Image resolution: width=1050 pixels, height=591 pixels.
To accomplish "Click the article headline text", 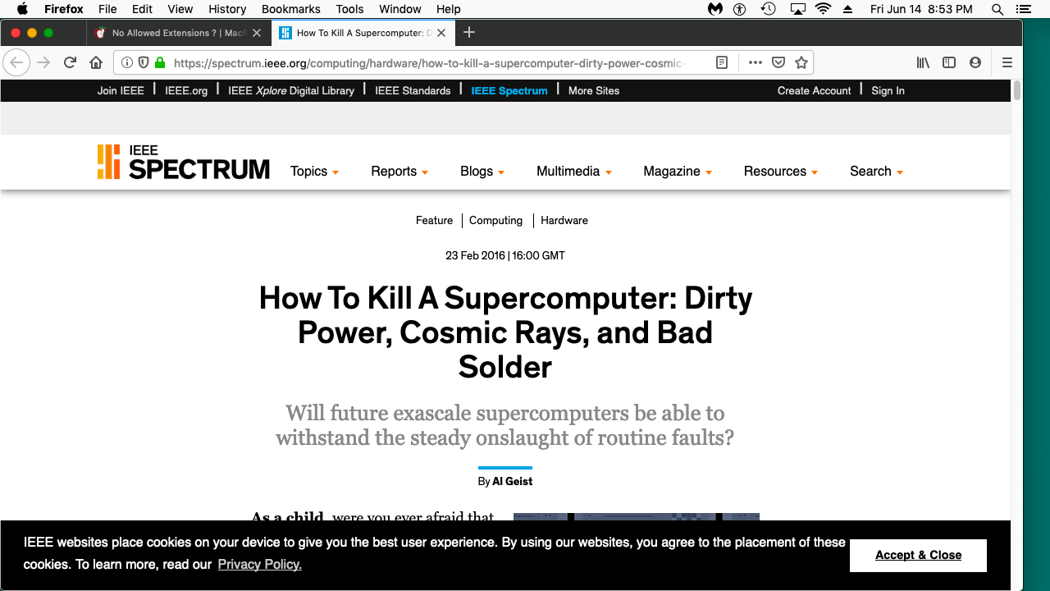I will (505, 332).
